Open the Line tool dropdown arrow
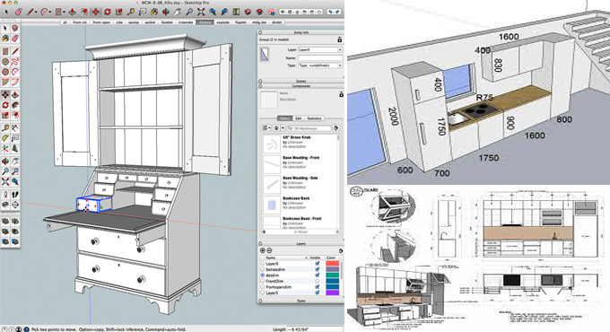The image size is (610, 332). tap(36, 12)
